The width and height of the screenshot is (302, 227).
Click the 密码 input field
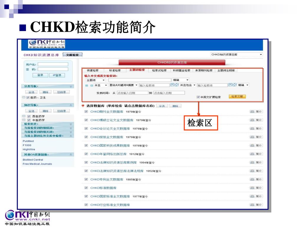53,69
